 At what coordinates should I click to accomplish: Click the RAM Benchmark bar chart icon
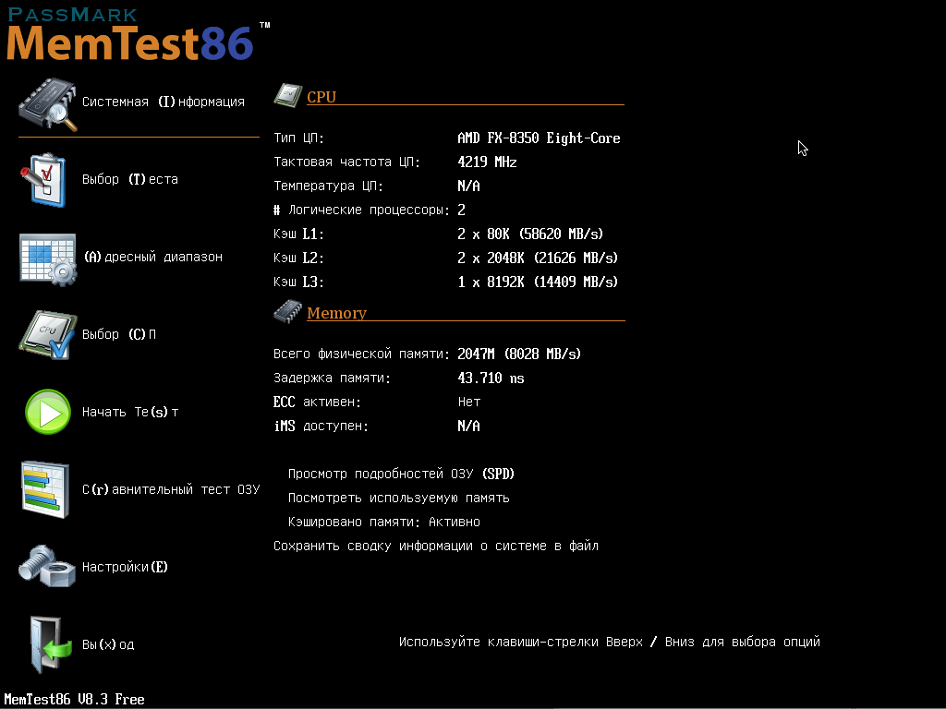pos(45,489)
